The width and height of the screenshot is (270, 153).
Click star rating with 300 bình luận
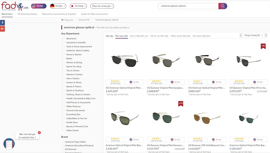coord(156,138)
